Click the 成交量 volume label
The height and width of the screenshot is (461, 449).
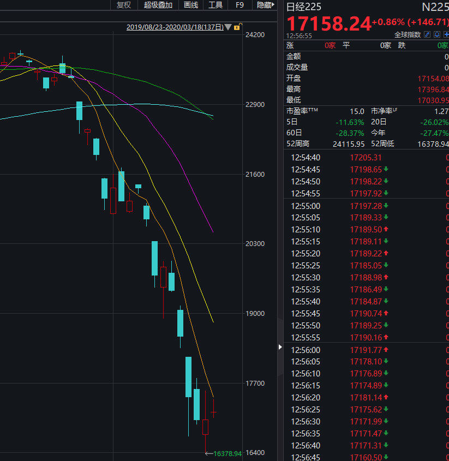coord(297,67)
